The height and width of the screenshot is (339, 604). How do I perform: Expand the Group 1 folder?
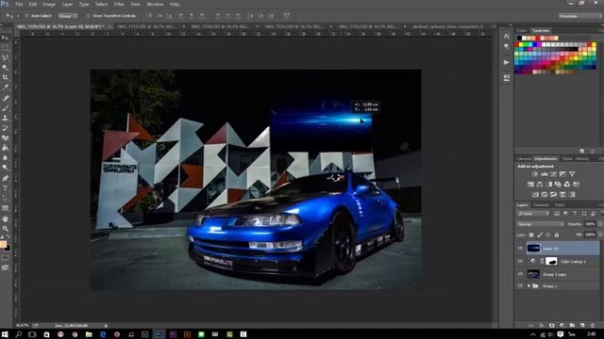(528, 286)
